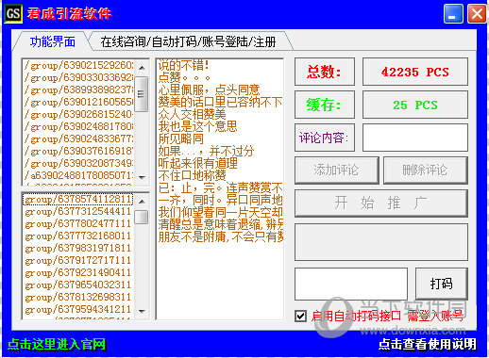Select comment 所见略同
This screenshot has width=489, height=358.
pos(220,138)
